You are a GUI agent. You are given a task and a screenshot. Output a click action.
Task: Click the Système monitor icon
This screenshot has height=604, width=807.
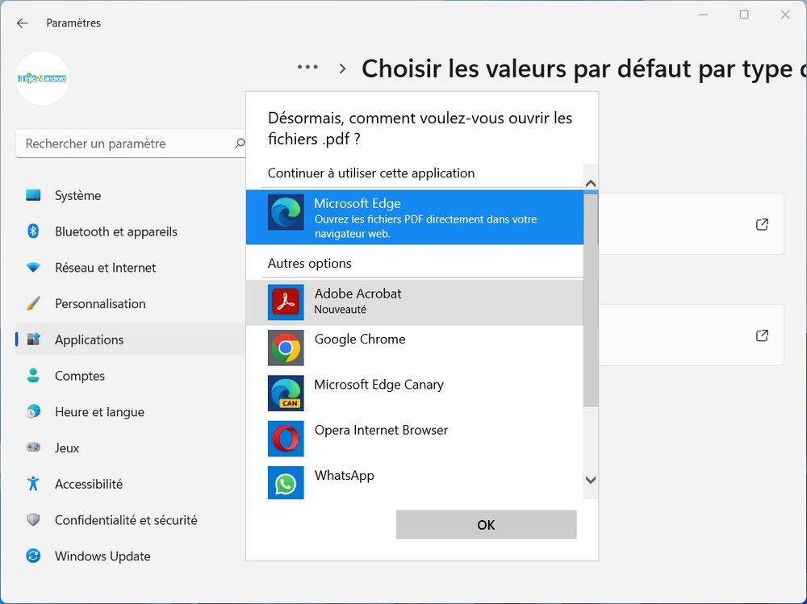tap(33, 195)
